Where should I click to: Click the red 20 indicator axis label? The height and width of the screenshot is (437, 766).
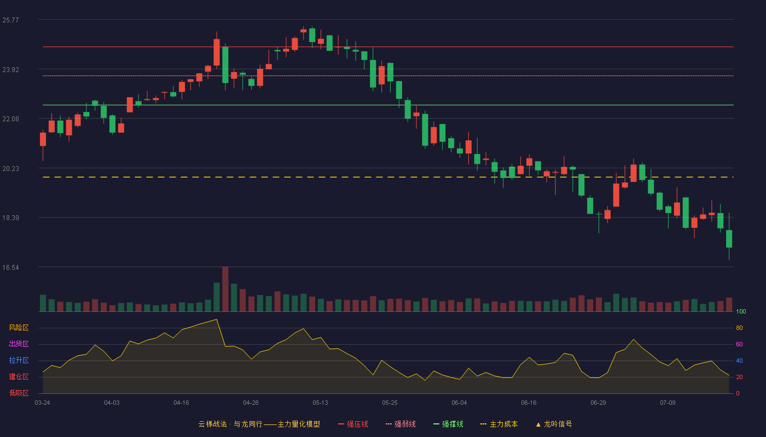coord(739,377)
